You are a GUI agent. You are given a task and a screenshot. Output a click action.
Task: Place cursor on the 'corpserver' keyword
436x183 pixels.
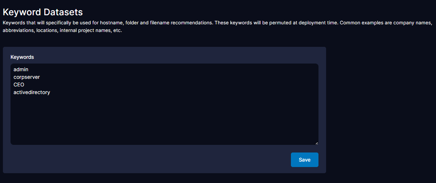tap(26, 77)
